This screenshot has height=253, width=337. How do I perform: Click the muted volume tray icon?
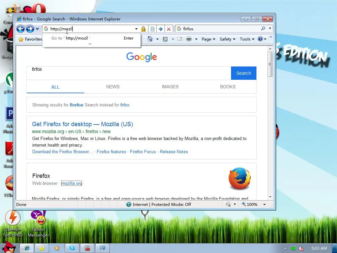(x=301, y=248)
